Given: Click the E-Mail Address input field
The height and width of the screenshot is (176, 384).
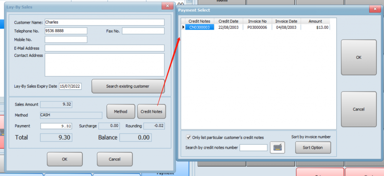Looking at the screenshot, I should [x=104, y=48].
